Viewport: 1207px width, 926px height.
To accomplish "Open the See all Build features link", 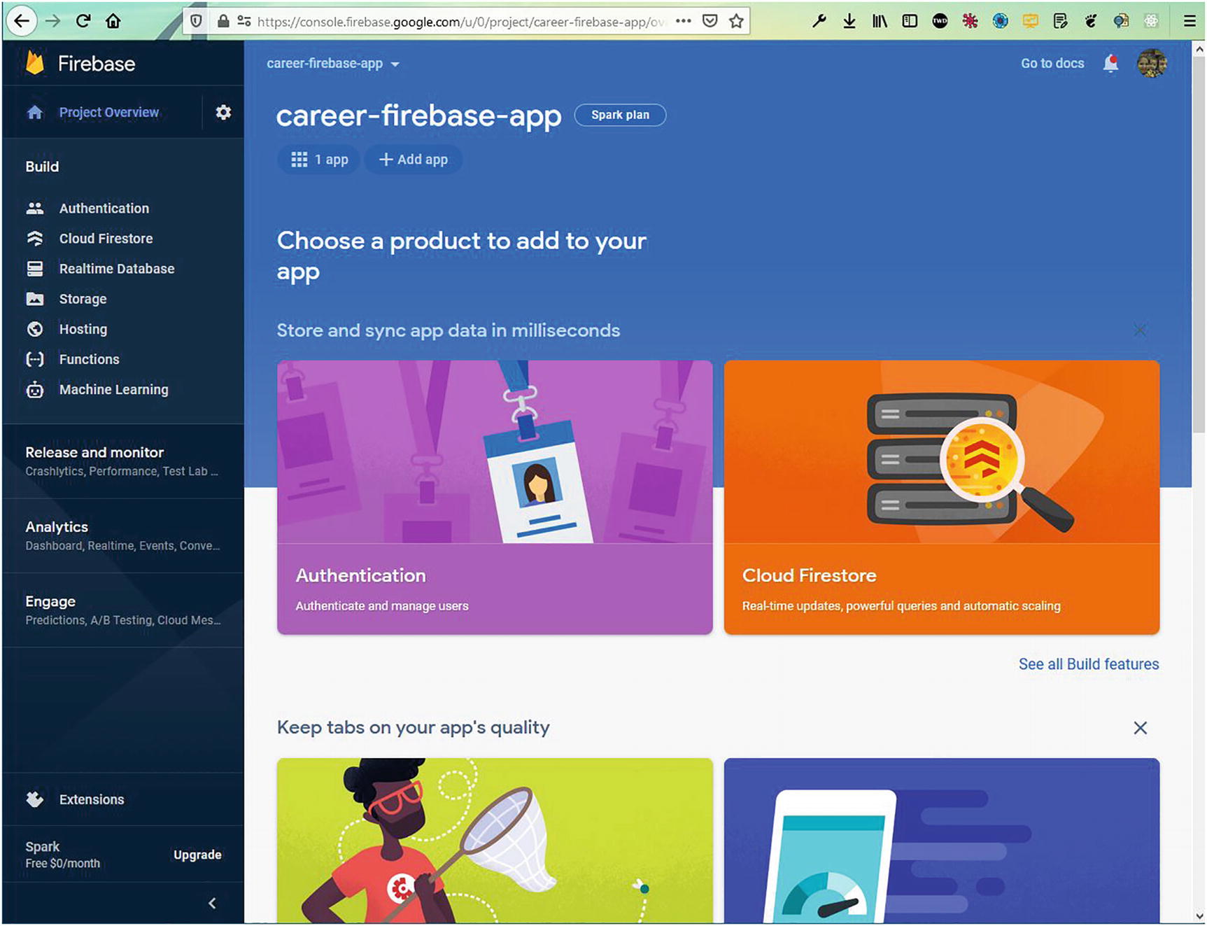I will coord(1088,664).
